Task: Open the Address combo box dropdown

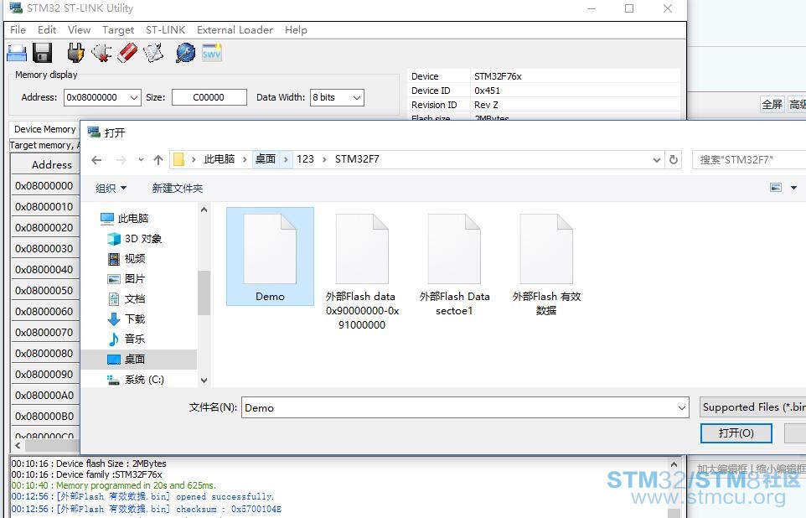Action: (134, 98)
